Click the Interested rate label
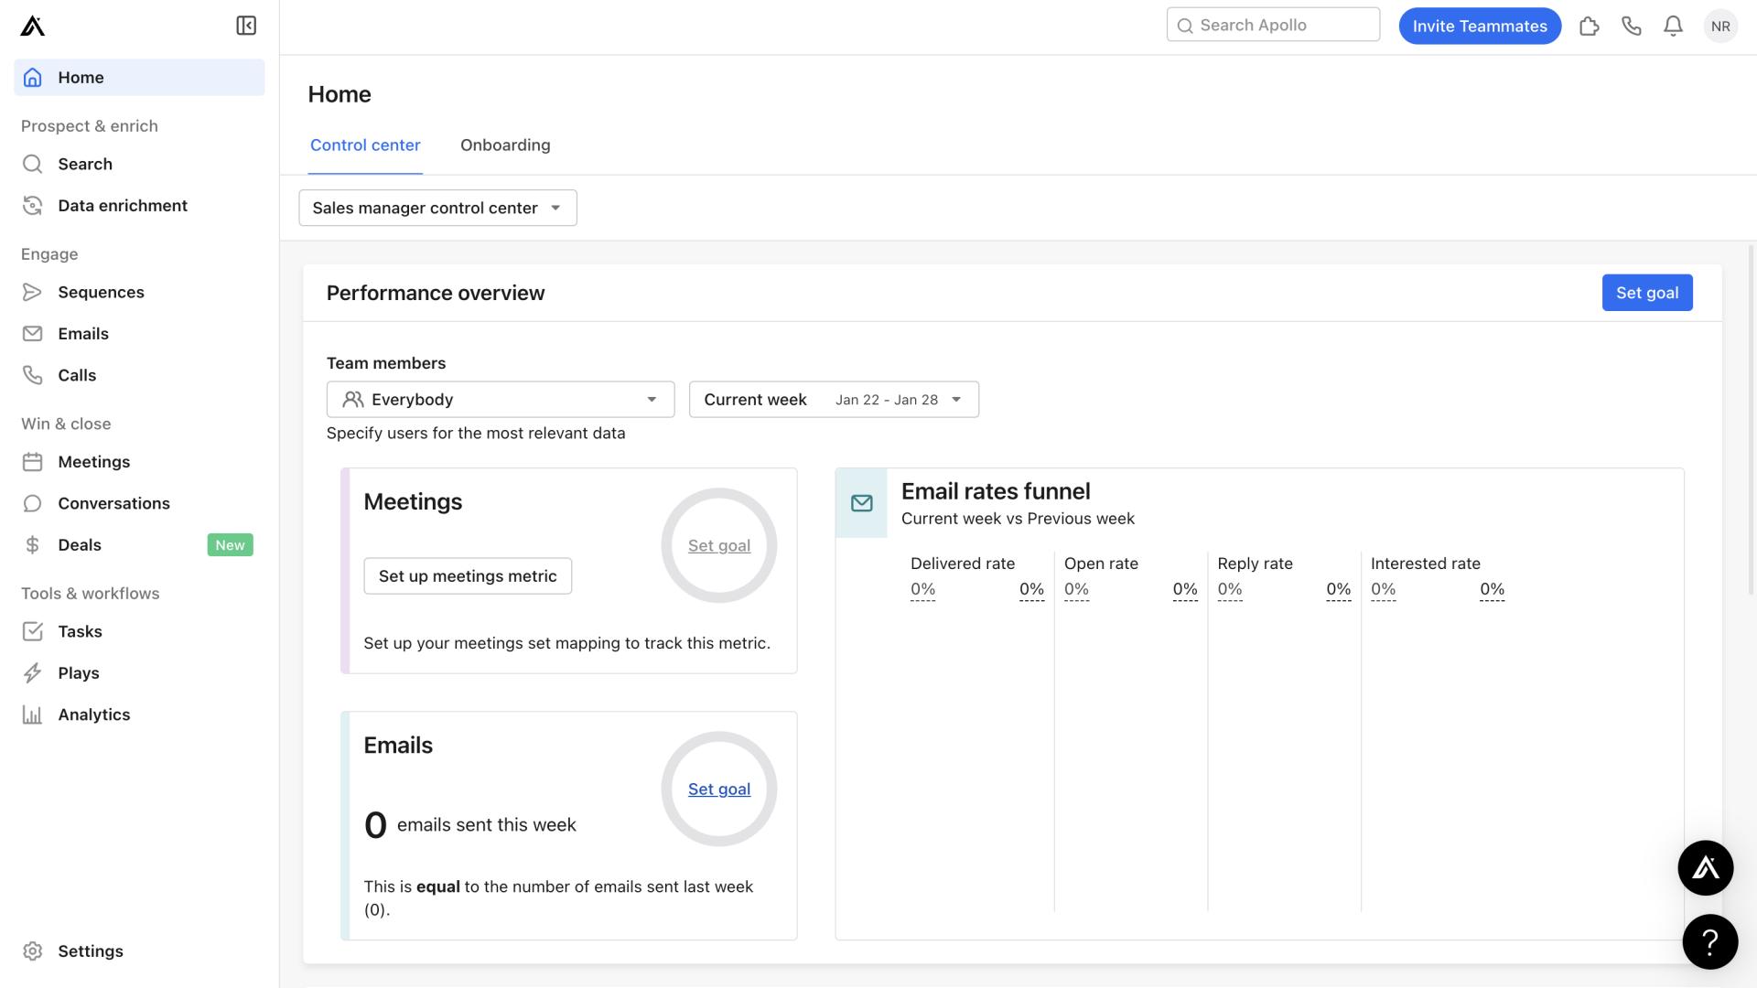 point(1425,564)
